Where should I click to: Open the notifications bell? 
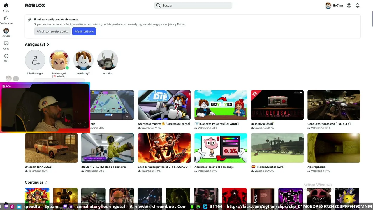(358, 6)
